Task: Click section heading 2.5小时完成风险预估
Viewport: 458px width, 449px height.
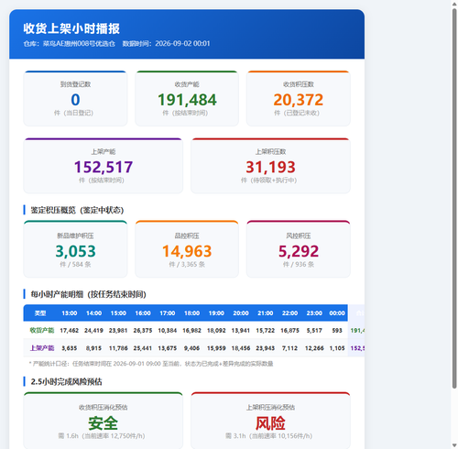Action: click(66, 382)
